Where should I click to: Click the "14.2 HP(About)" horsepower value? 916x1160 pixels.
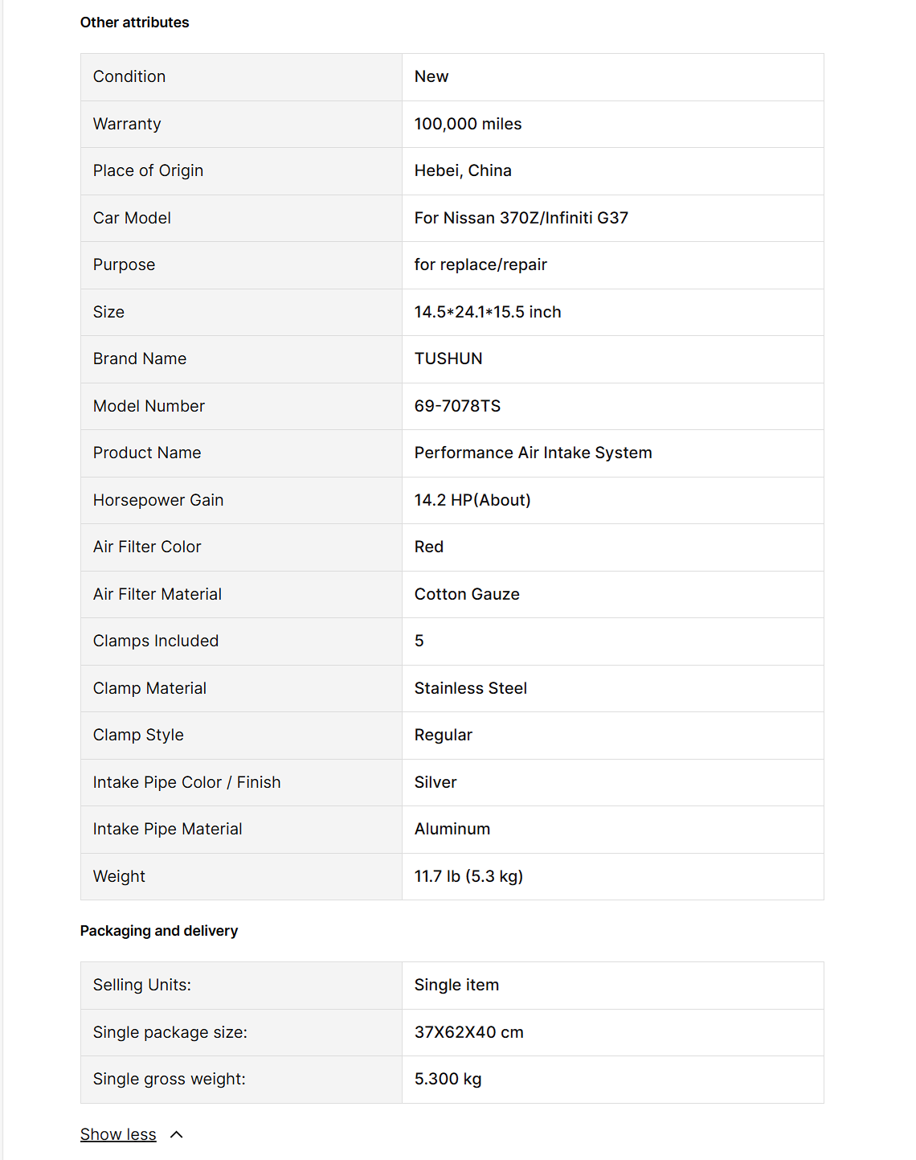(x=472, y=500)
